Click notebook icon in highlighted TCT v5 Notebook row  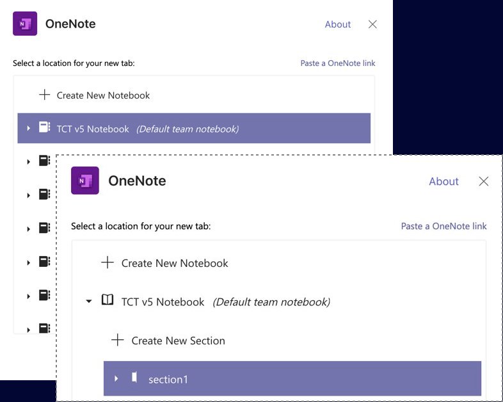tap(44, 127)
